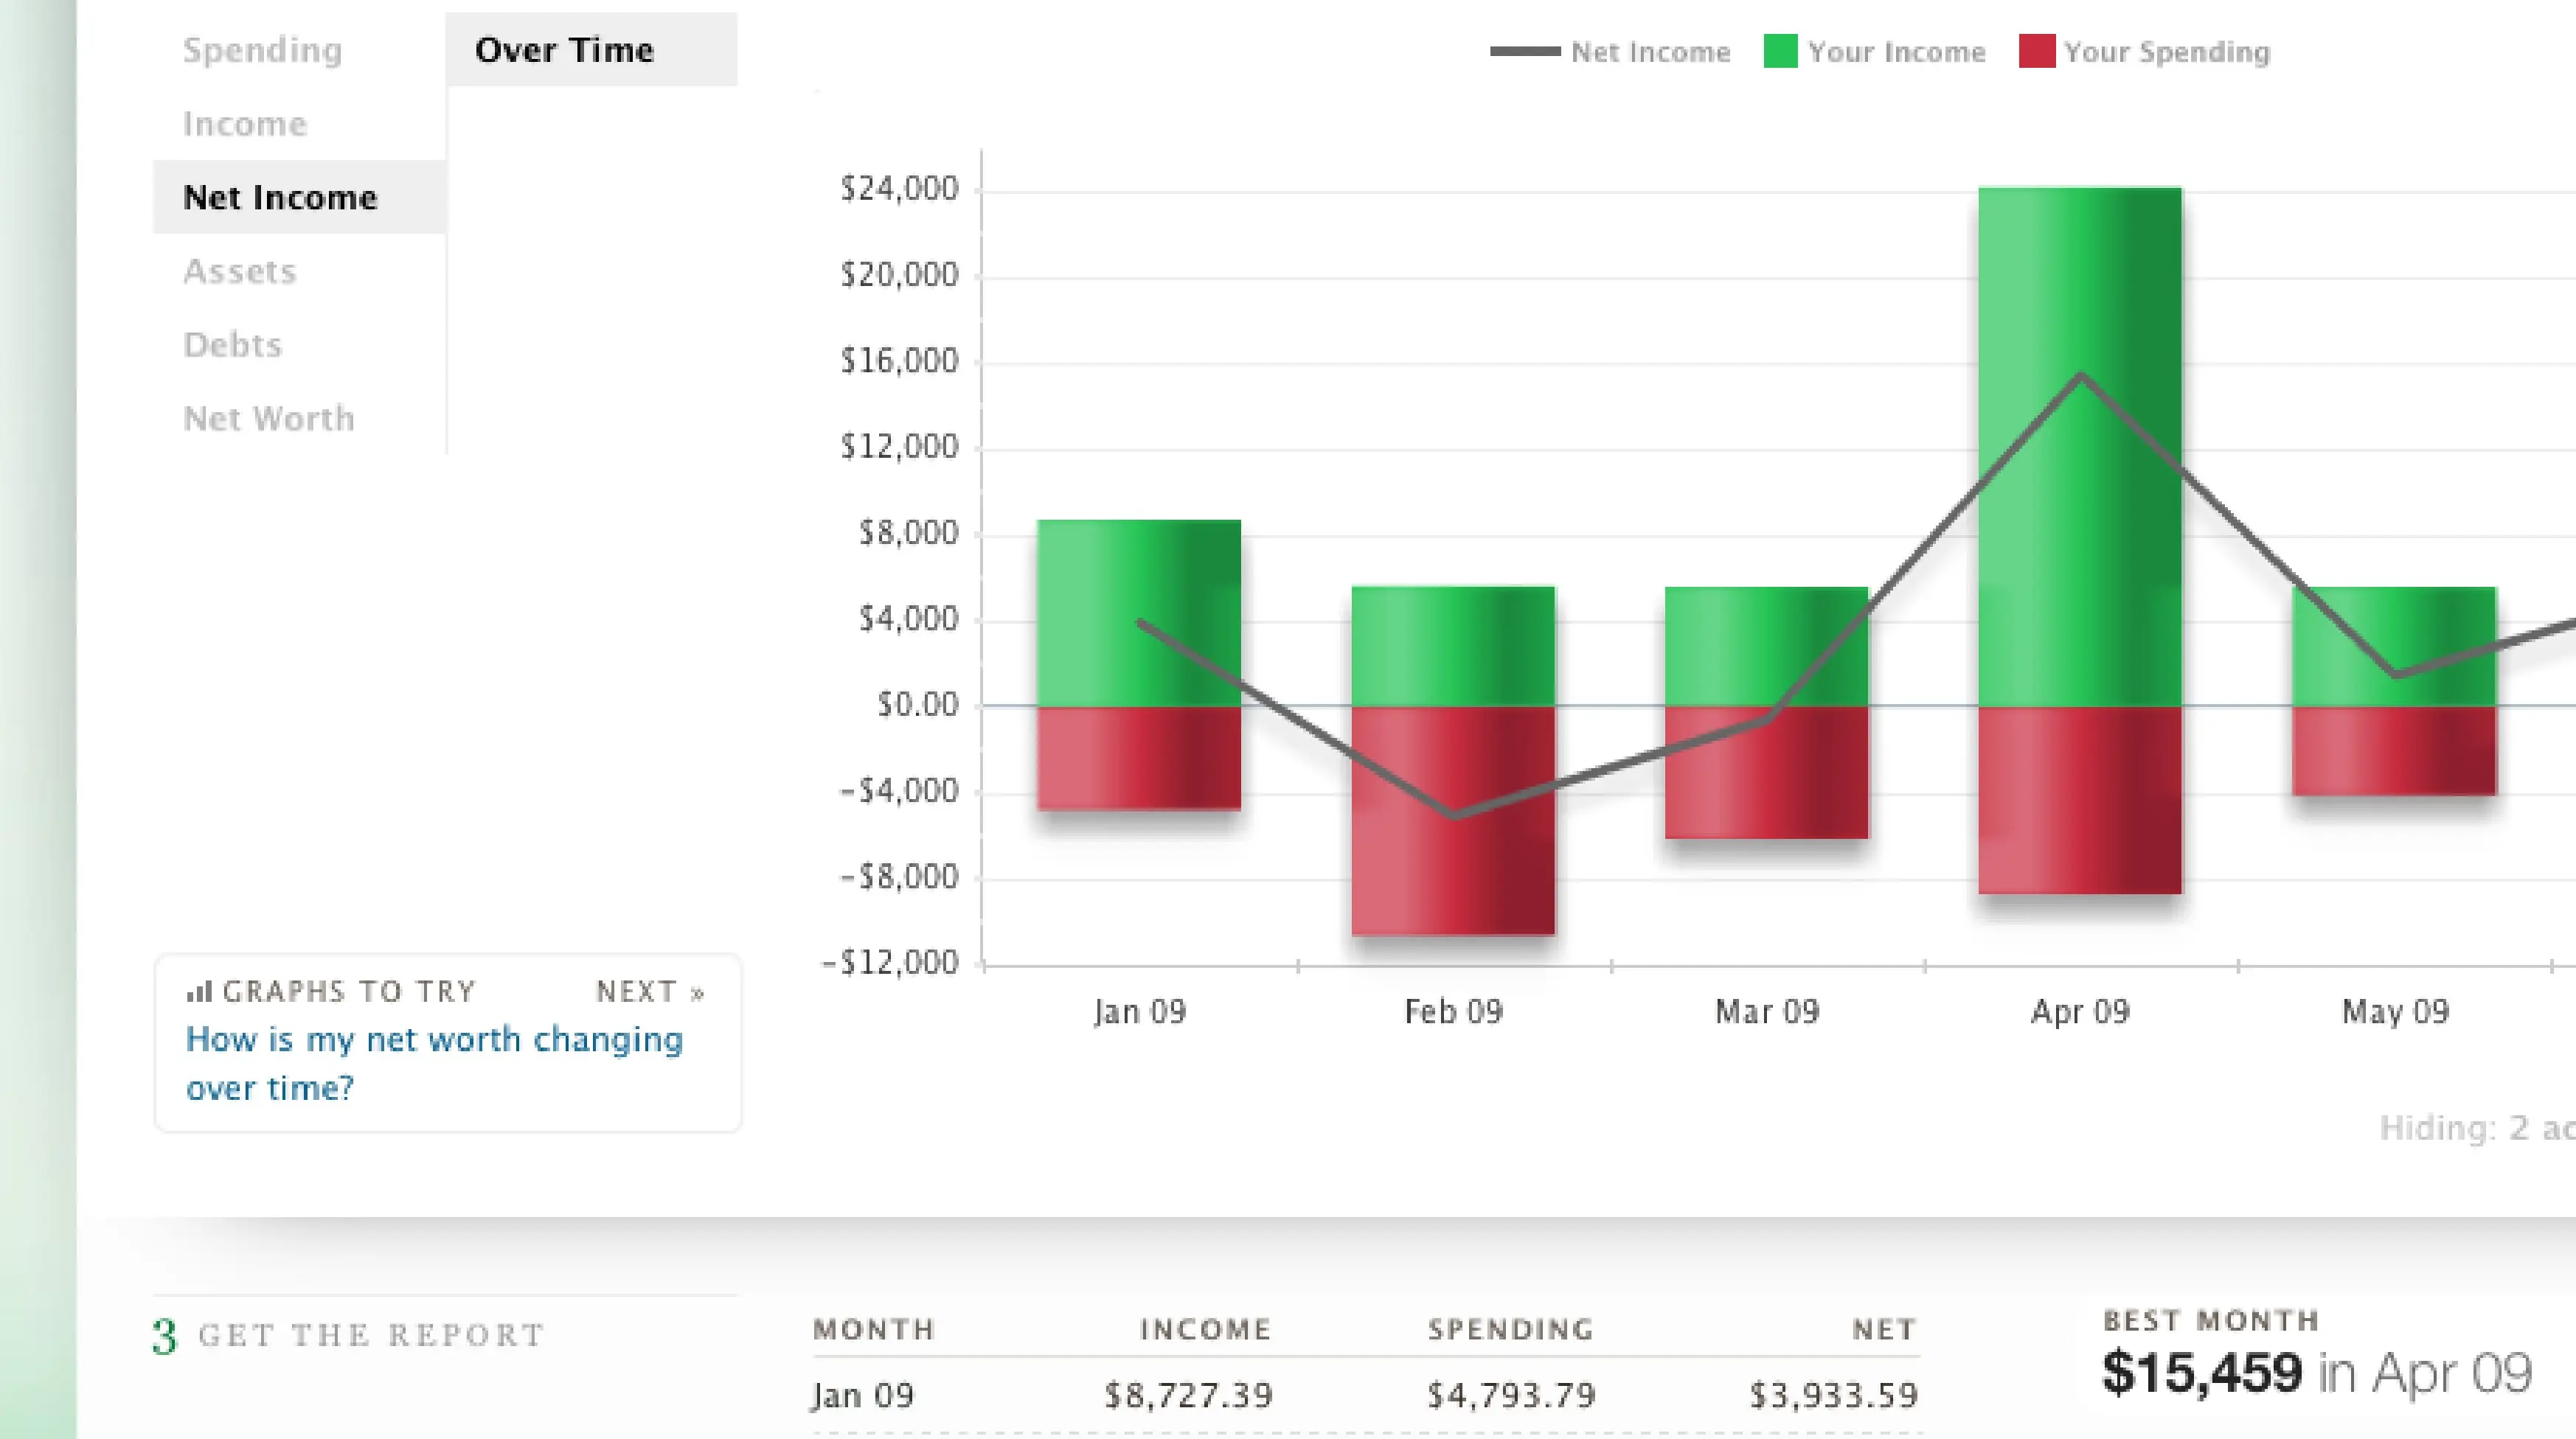
Task: View the Assets section
Action: (239, 271)
